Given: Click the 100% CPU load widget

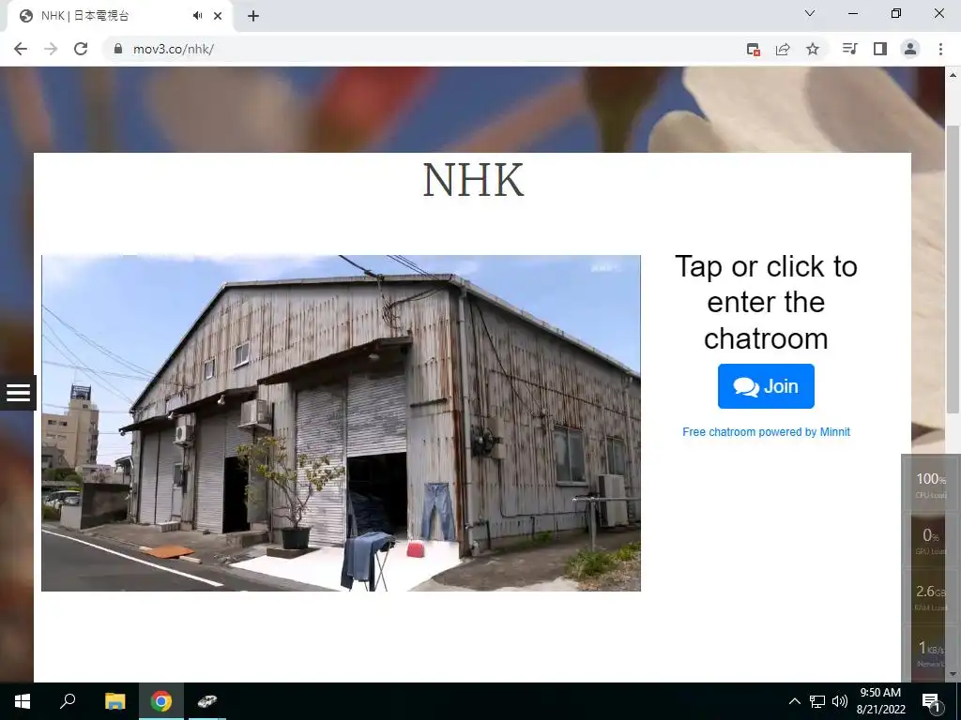Looking at the screenshot, I should tap(930, 485).
